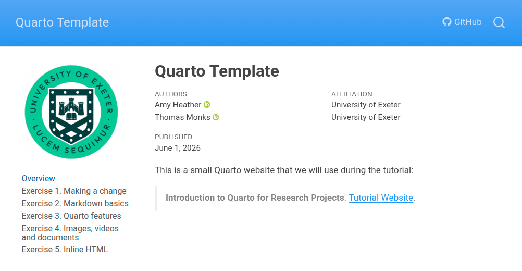The height and width of the screenshot is (271, 522).
Task: Click the published date June 1, 2026
Action: coord(178,148)
